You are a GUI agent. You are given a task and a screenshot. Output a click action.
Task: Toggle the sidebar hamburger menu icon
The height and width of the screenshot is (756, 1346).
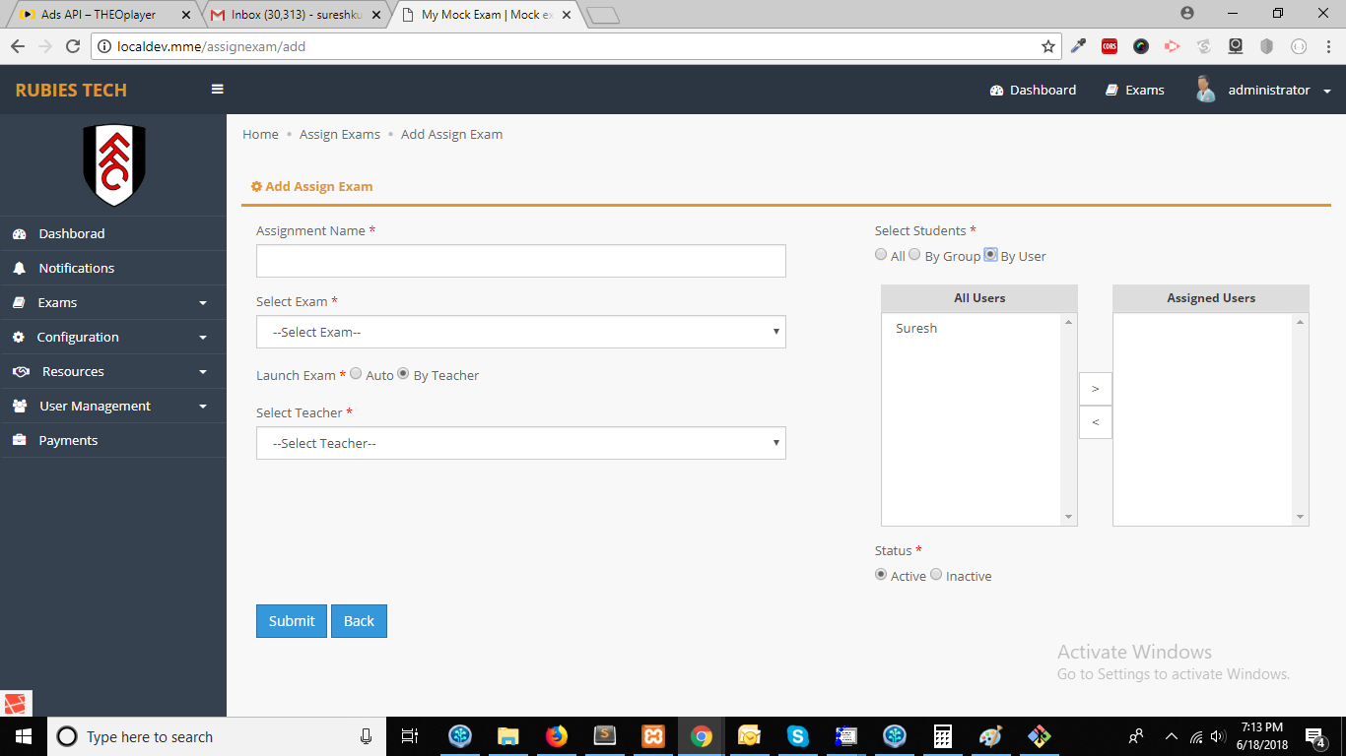[218, 90]
